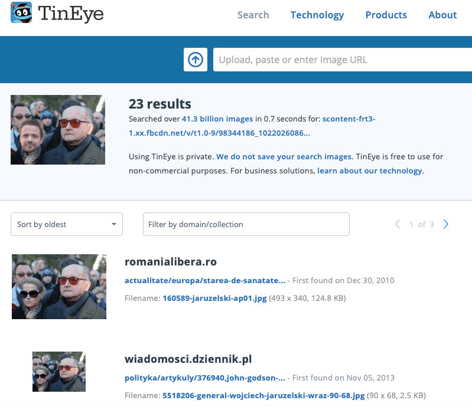Click the Filter by domain/collection field

pyautogui.click(x=246, y=224)
